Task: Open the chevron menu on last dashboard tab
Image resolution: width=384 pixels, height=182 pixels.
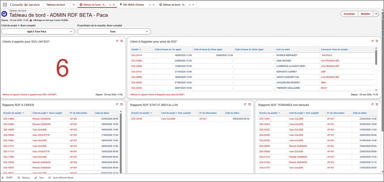Action: [x=190, y=5]
